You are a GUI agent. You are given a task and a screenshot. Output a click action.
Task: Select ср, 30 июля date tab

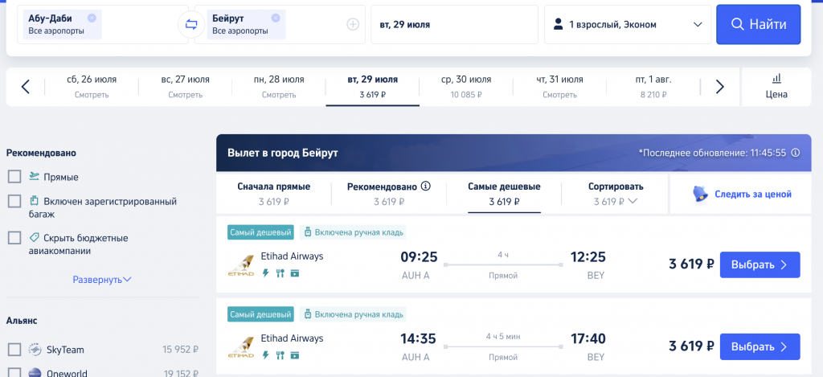[x=466, y=87]
